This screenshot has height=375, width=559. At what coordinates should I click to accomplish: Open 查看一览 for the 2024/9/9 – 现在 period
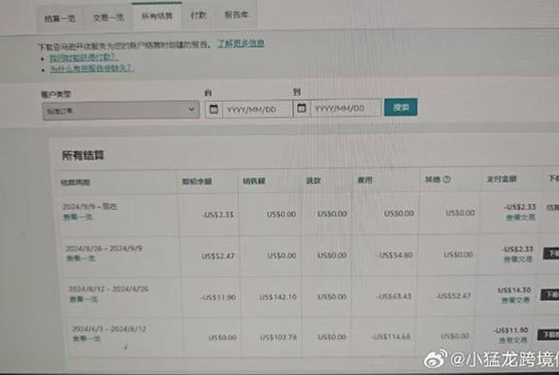click(x=77, y=216)
